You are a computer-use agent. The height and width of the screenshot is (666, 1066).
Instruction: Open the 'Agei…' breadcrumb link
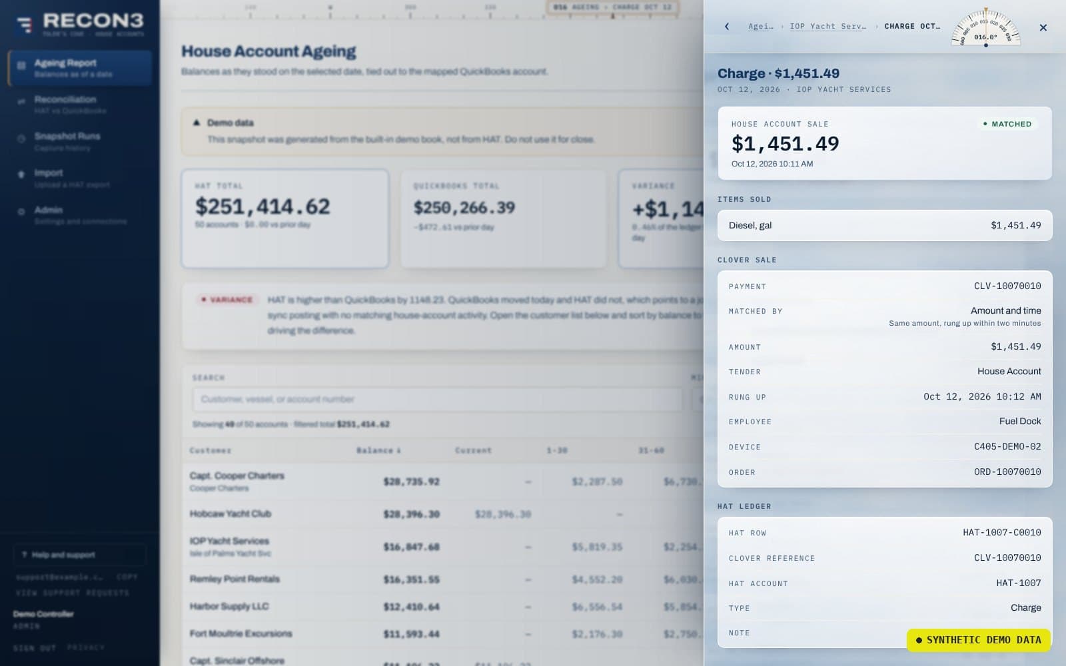click(x=761, y=27)
